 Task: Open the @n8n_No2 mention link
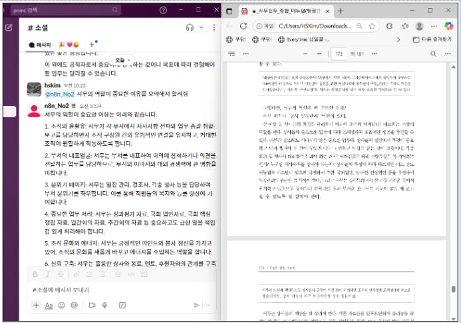(60, 94)
